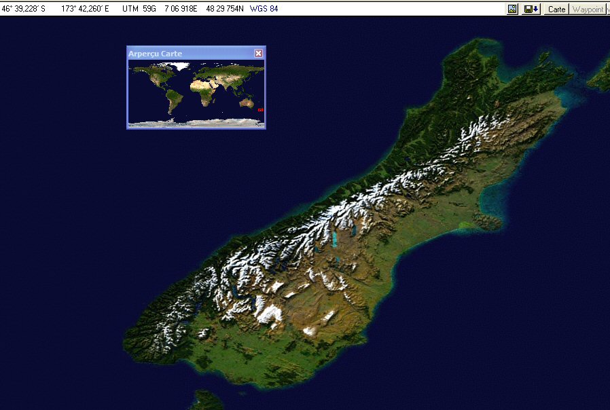
Task: Click the longitude value 173° 42,260' E
Action: coord(85,9)
